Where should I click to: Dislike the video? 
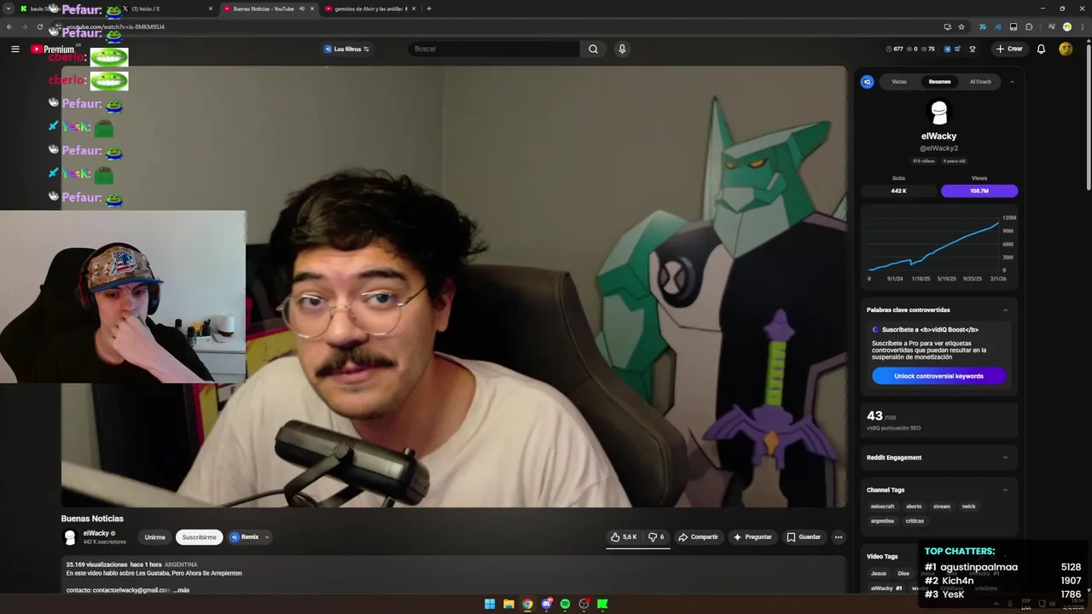(x=656, y=537)
